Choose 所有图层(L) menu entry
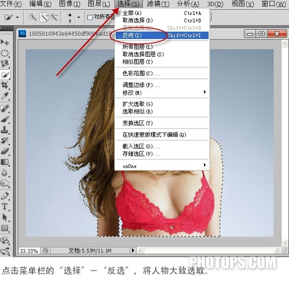The width and height of the screenshot is (289, 283). click(x=162, y=47)
